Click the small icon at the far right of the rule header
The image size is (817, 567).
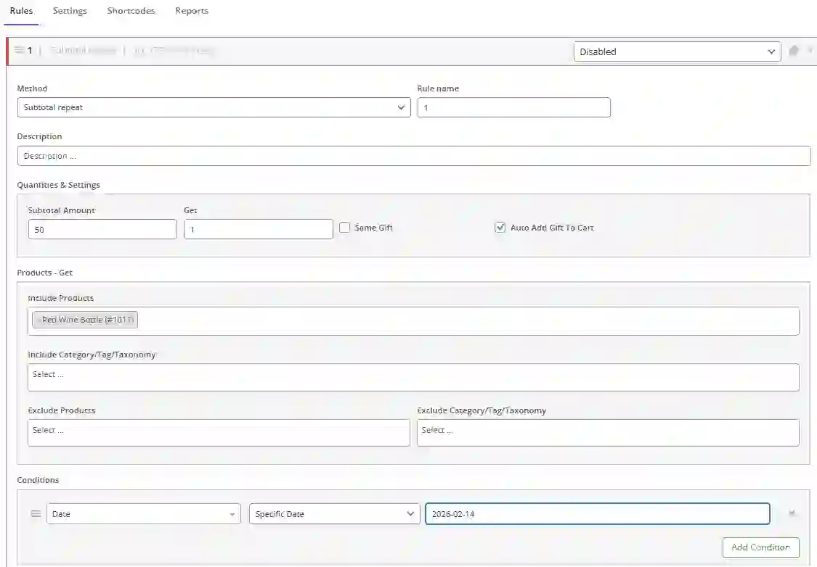pos(812,51)
